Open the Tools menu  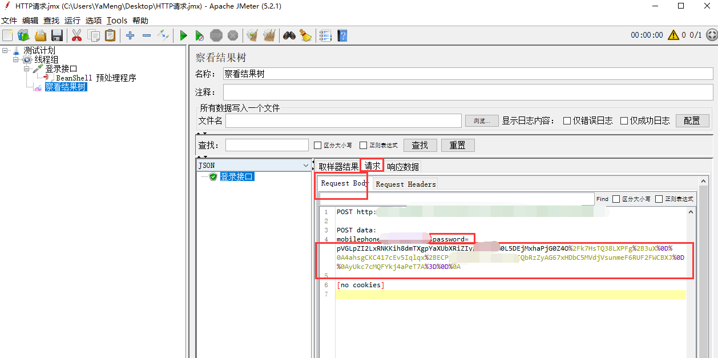point(117,21)
